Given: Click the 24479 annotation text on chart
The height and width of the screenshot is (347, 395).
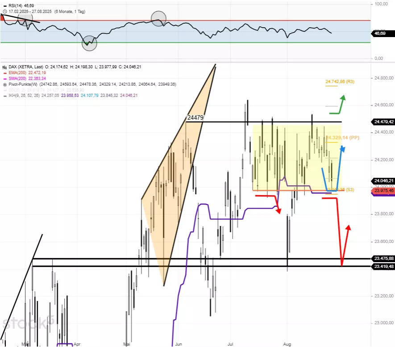Looking at the screenshot, I should click(x=195, y=118).
